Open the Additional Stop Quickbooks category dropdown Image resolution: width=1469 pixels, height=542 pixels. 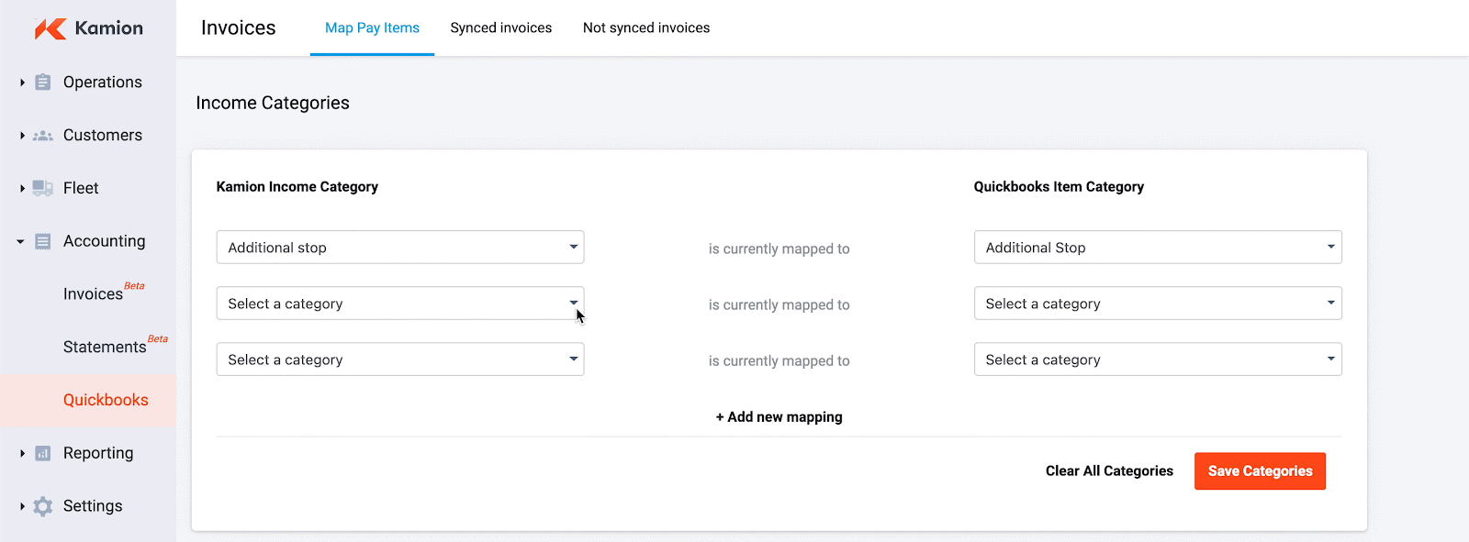click(1158, 248)
